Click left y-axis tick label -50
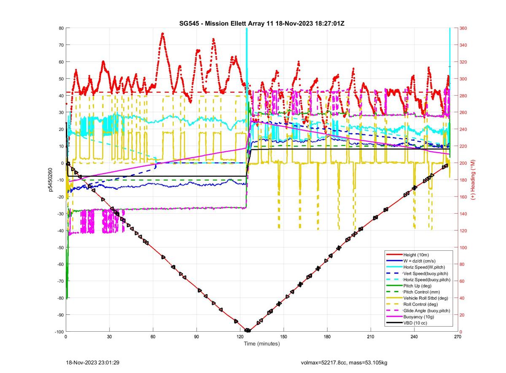This screenshot has height=373, width=506. coord(60,247)
